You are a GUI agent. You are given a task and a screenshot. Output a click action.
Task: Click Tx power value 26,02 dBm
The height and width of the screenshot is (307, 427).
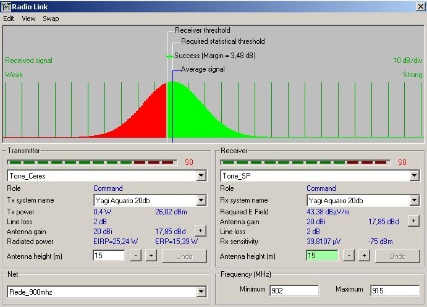[171, 212]
